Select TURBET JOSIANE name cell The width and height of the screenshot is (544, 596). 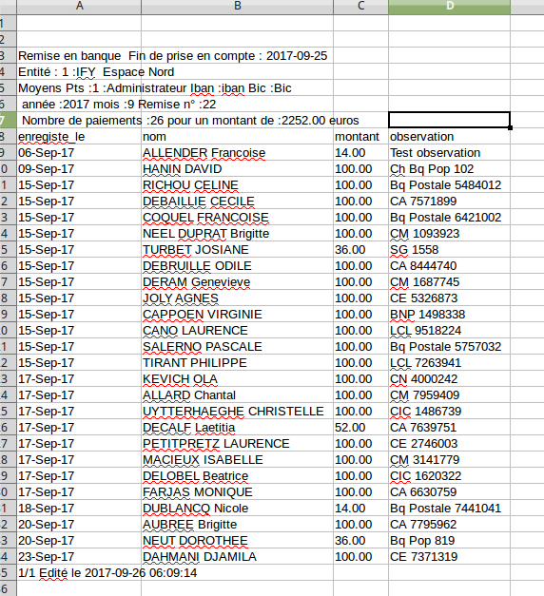point(238,250)
